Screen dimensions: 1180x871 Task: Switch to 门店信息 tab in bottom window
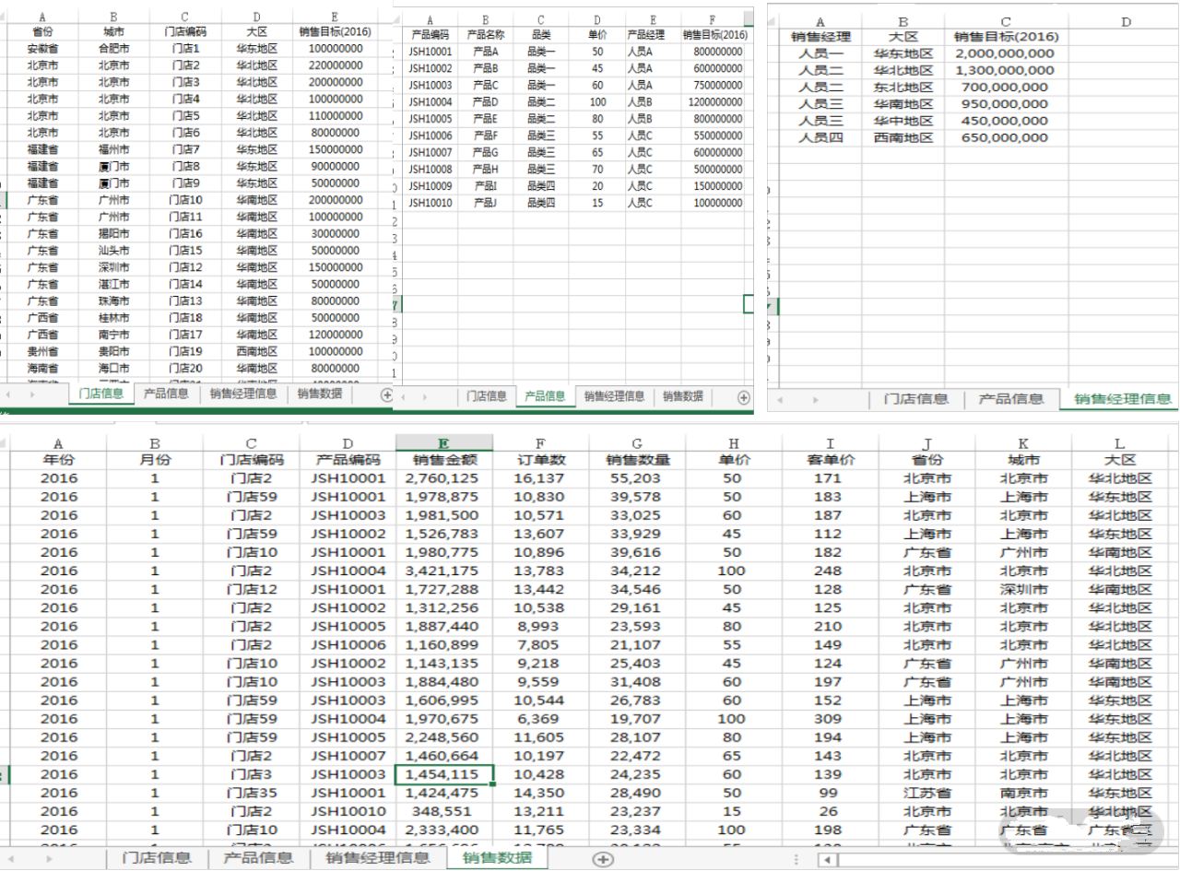(157, 858)
